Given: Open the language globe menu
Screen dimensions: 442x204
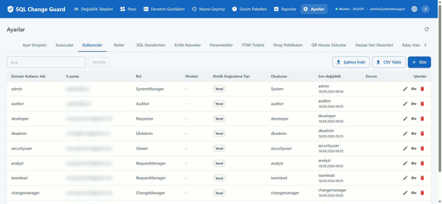Looking at the screenshot, I should [x=414, y=9].
